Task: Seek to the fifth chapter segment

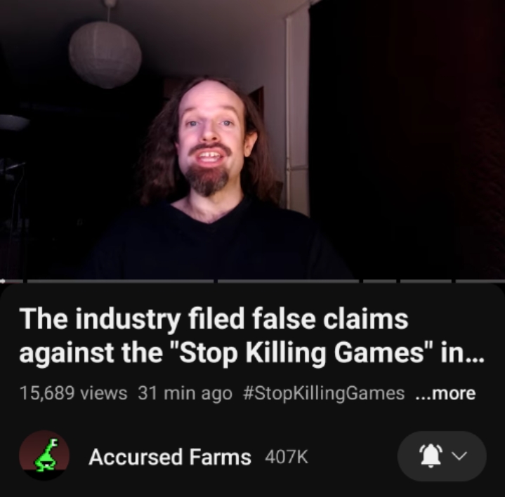Action: (426, 281)
